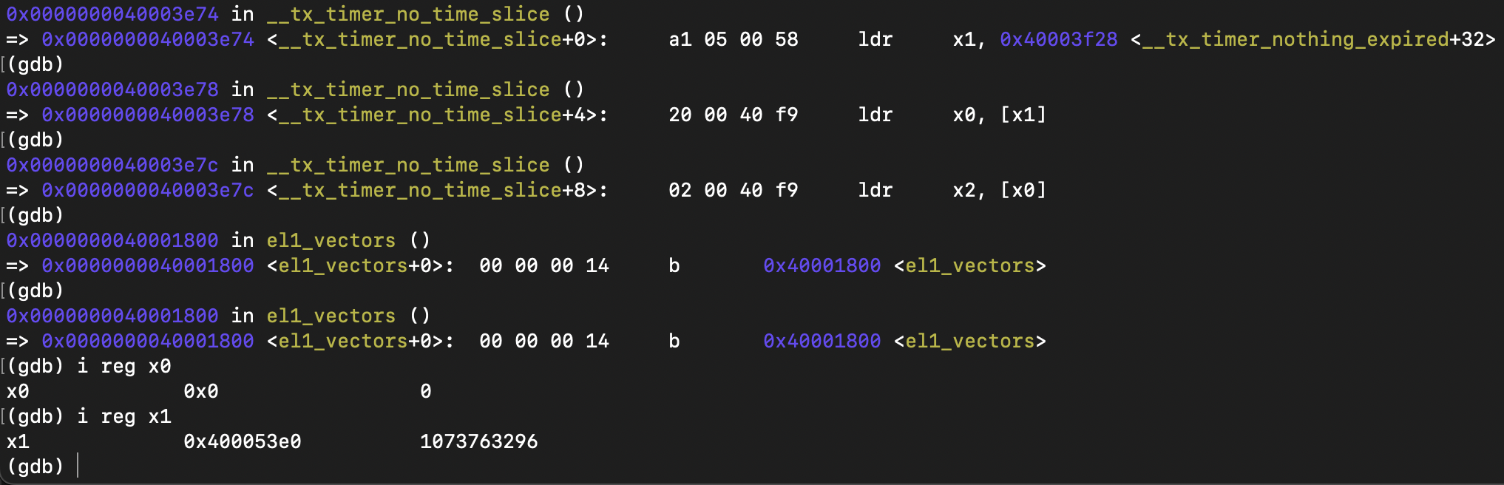The image size is (1504, 485).
Task: Click the 'i reg x0' command text
Action: (x=124, y=366)
